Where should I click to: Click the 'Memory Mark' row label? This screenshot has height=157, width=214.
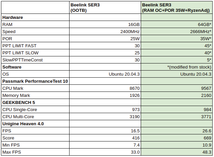tap(35, 95)
